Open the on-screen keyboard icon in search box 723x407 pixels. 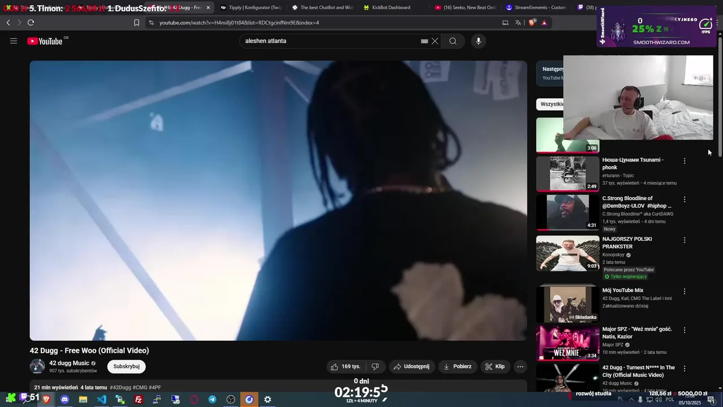pyautogui.click(x=424, y=41)
